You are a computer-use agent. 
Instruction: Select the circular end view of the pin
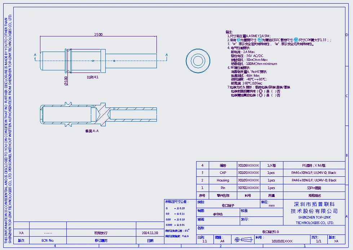(x=198, y=60)
